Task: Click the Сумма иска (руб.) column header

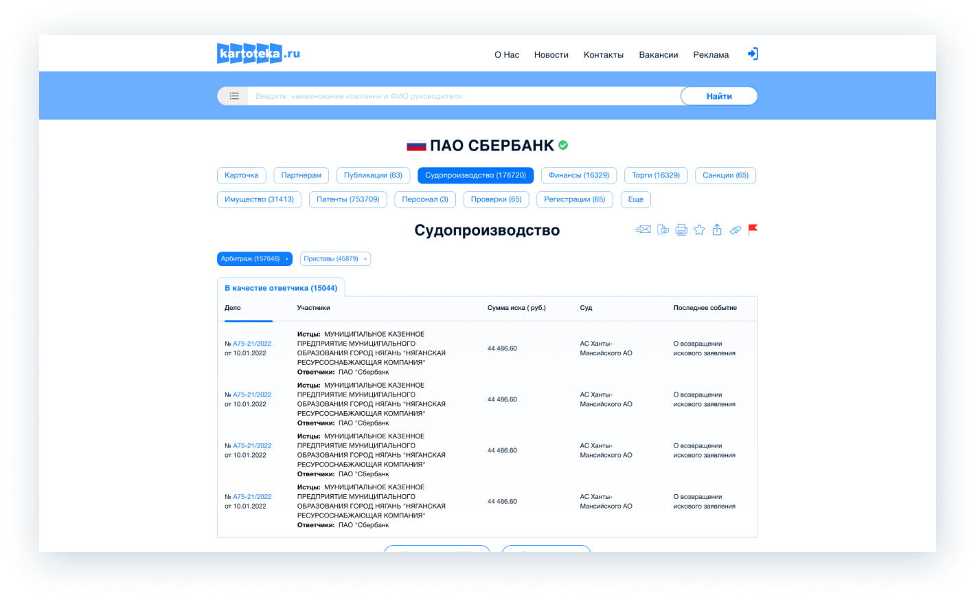Action: 516,308
